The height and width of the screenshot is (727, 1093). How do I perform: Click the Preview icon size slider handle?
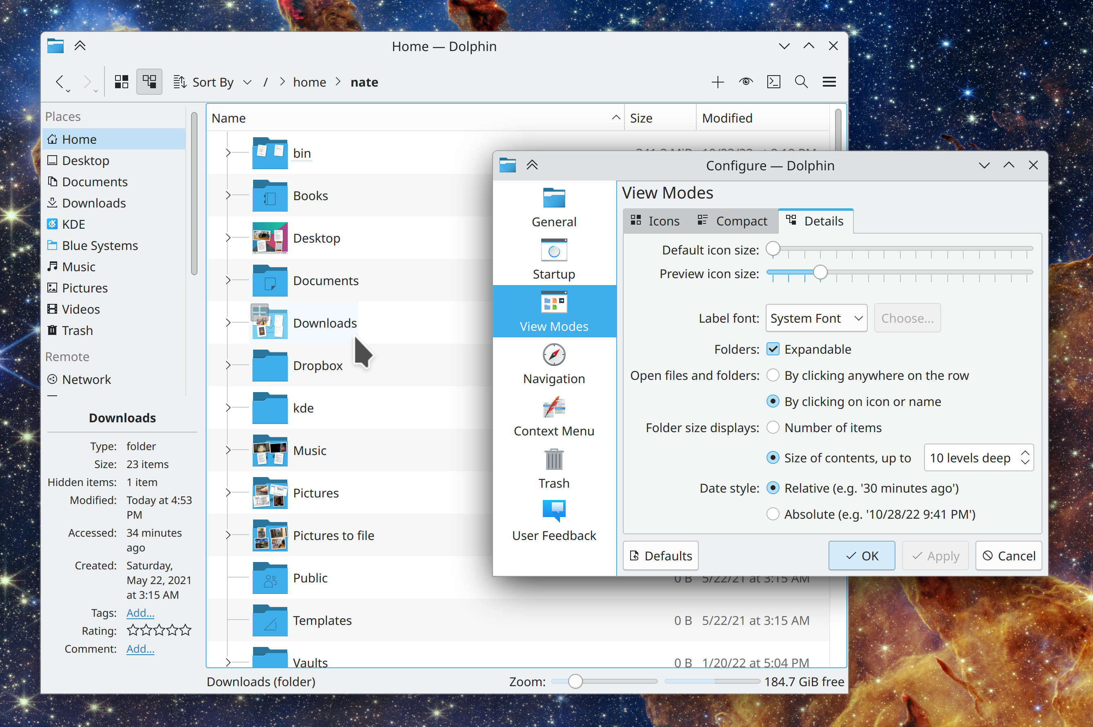pos(820,273)
